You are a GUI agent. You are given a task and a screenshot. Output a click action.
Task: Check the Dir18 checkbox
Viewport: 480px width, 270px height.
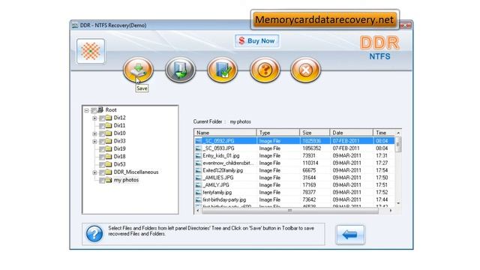tap(102, 157)
